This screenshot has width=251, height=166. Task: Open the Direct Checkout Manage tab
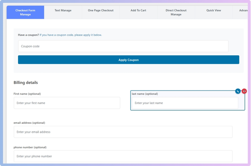coord(176,12)
